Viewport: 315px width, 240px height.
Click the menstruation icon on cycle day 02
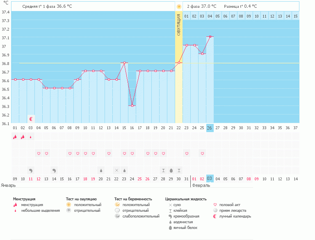(23, 137)
